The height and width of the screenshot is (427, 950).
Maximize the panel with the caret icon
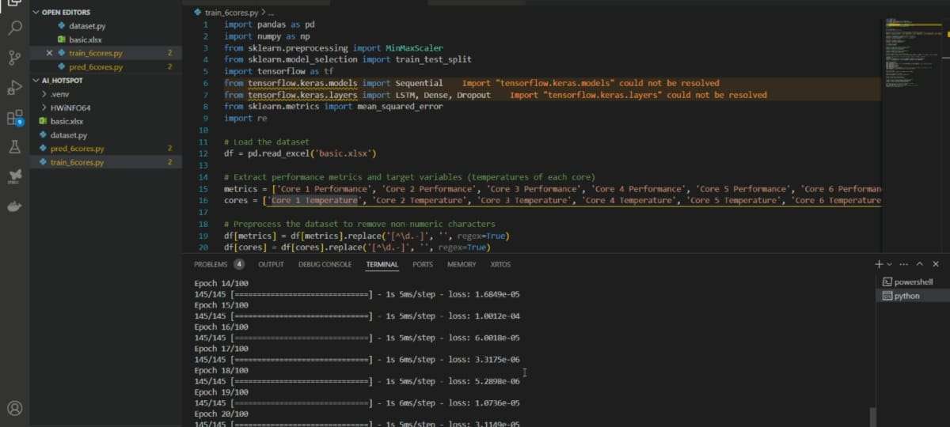pos(920,264)
